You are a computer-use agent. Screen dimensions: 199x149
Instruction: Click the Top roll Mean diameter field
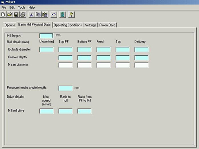123,65
